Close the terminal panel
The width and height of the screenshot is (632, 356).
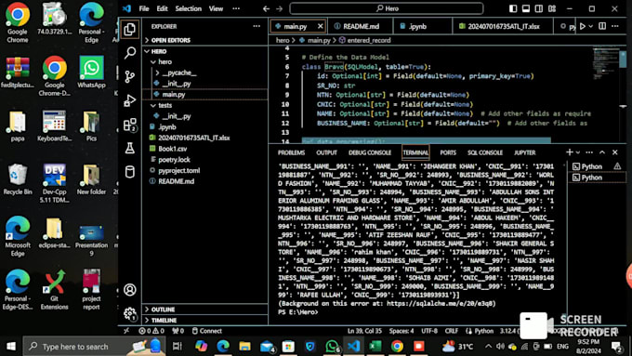(615, 152)
